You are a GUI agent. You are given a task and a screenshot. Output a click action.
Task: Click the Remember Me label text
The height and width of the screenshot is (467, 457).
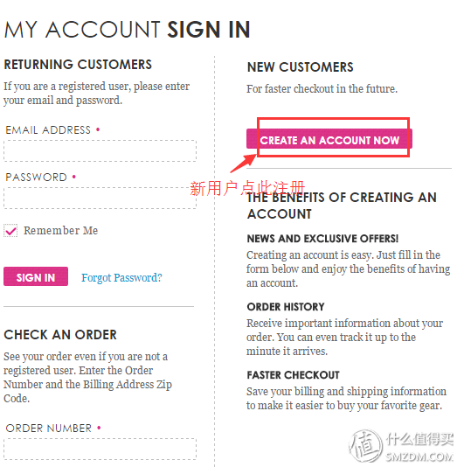pos(60,231)
